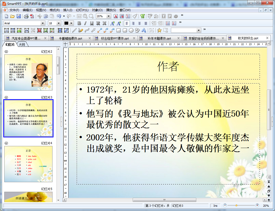Open the 播放(S) menu
This screenshot has width=275, height=211.
[111, 10]
